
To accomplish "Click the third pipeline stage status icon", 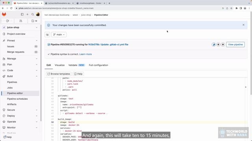I will click(x=223, y=45).
